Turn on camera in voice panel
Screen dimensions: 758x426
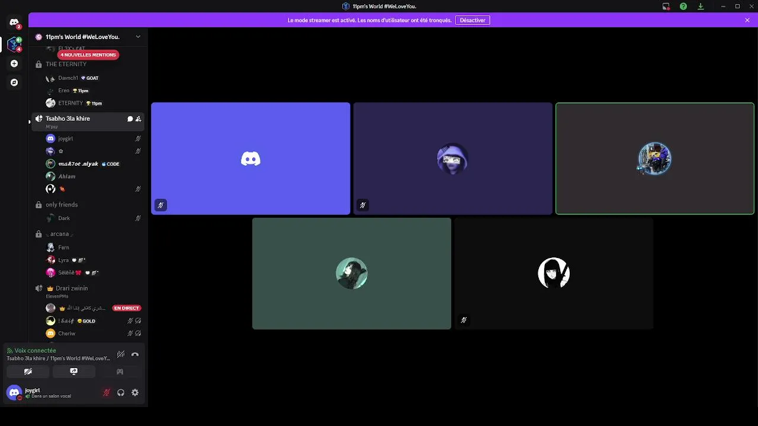pos(28,372)
